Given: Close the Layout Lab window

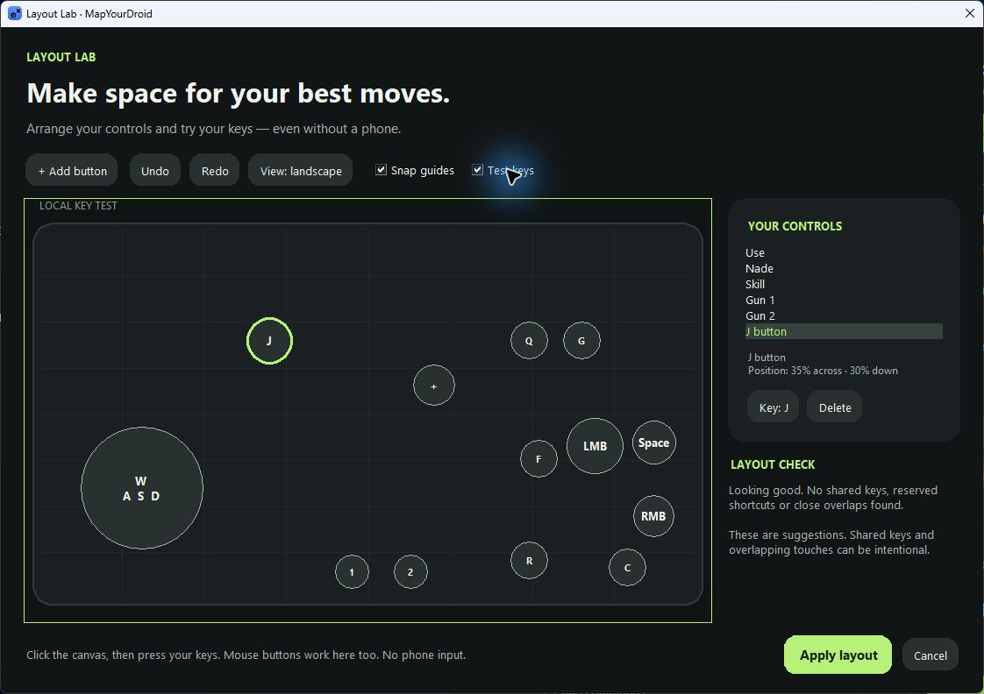Looking at the screenshot, I should click(x=970, y=13).
